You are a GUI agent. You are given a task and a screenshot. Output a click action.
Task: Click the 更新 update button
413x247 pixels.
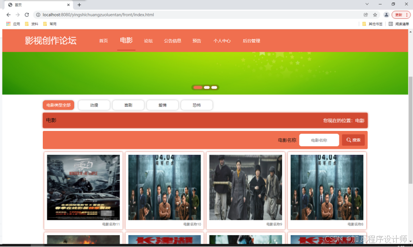point(401,15)
